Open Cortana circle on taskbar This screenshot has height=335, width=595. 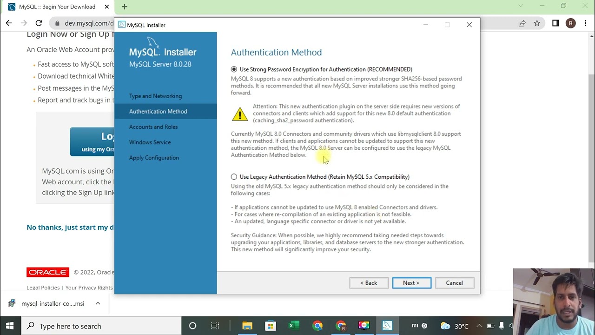[192, 326]
